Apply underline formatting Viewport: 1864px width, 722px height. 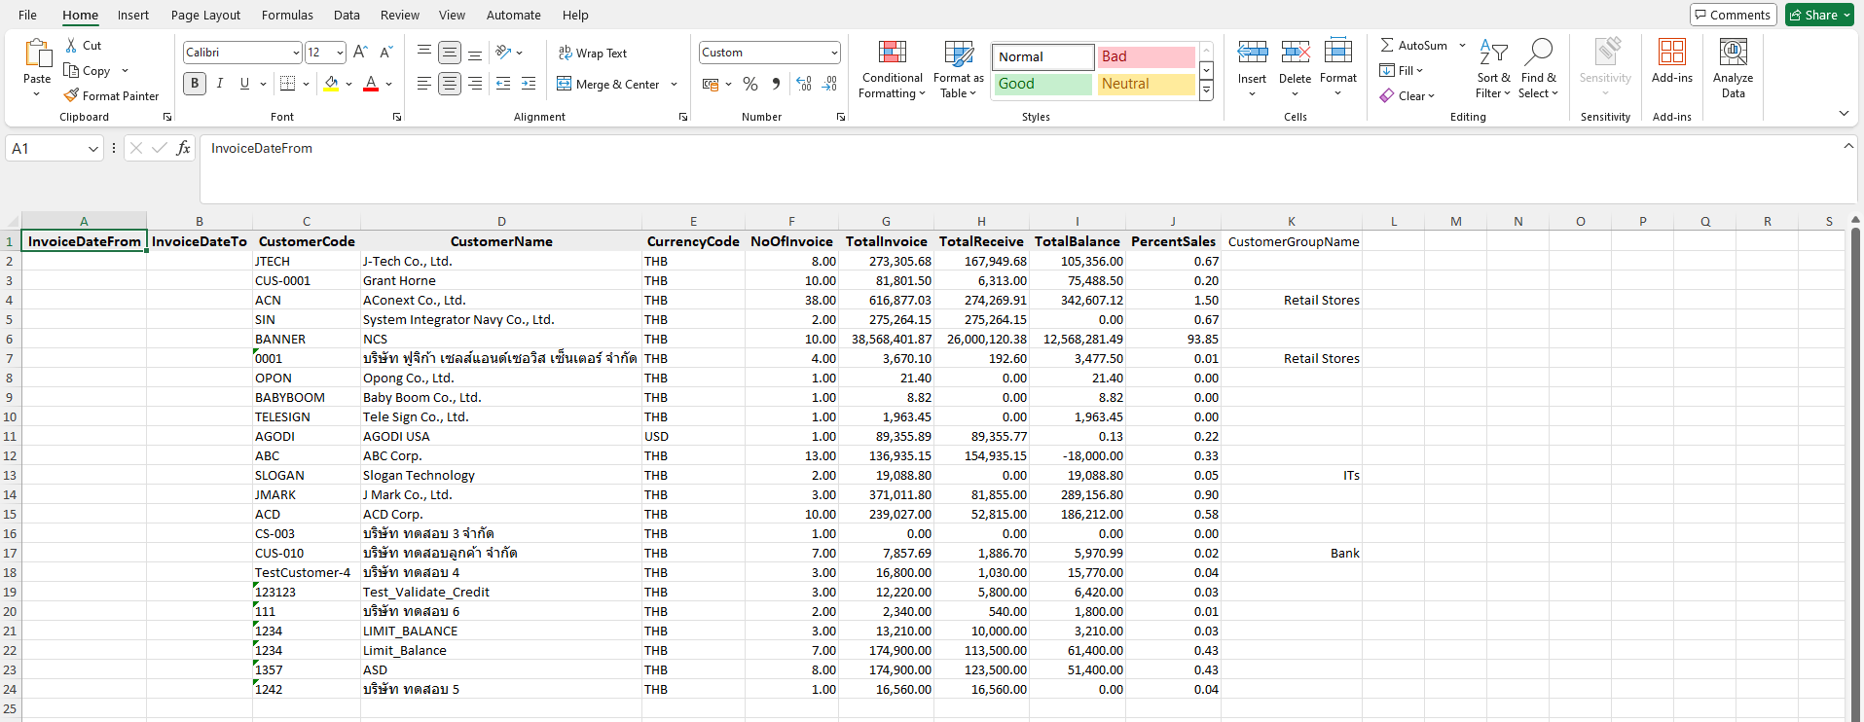244,84
